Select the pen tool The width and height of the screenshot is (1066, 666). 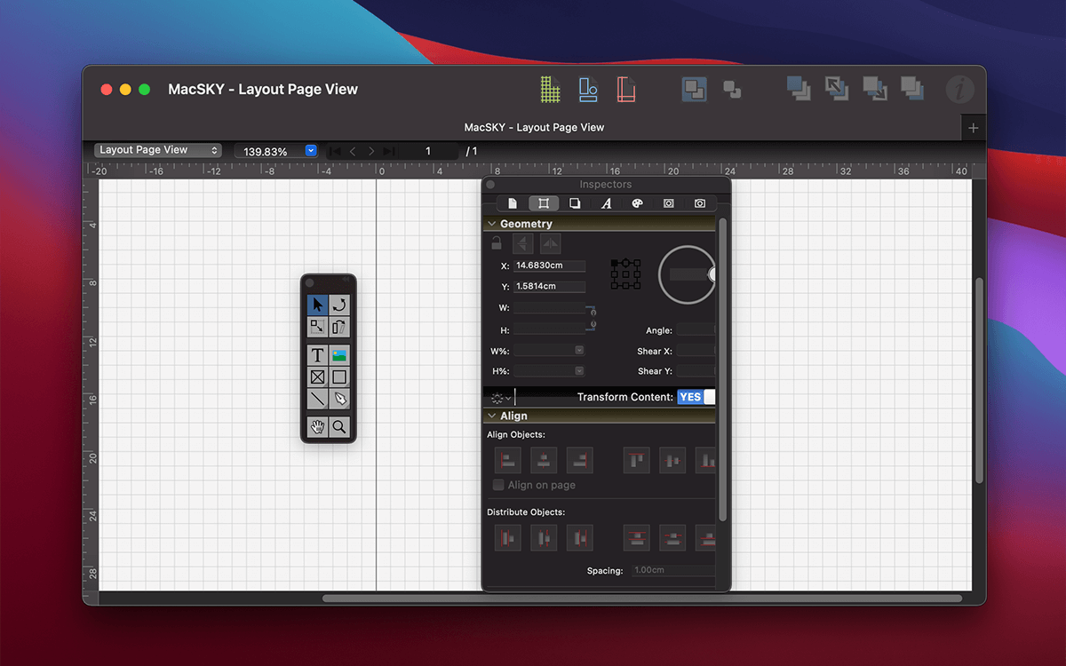(339, 398)
